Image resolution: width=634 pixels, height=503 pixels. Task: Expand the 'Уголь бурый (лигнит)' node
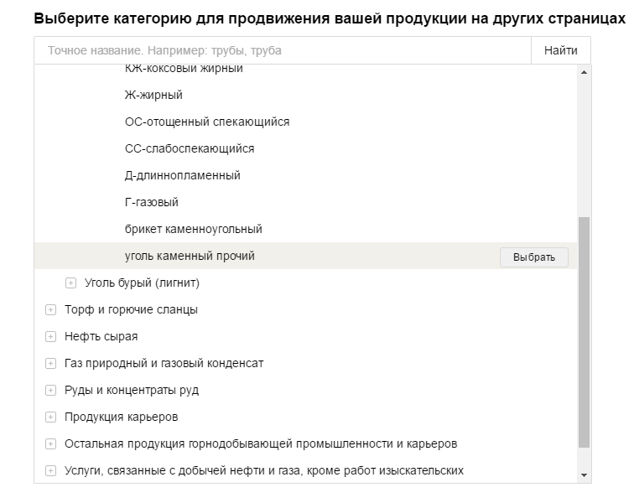tap(71, 283)
